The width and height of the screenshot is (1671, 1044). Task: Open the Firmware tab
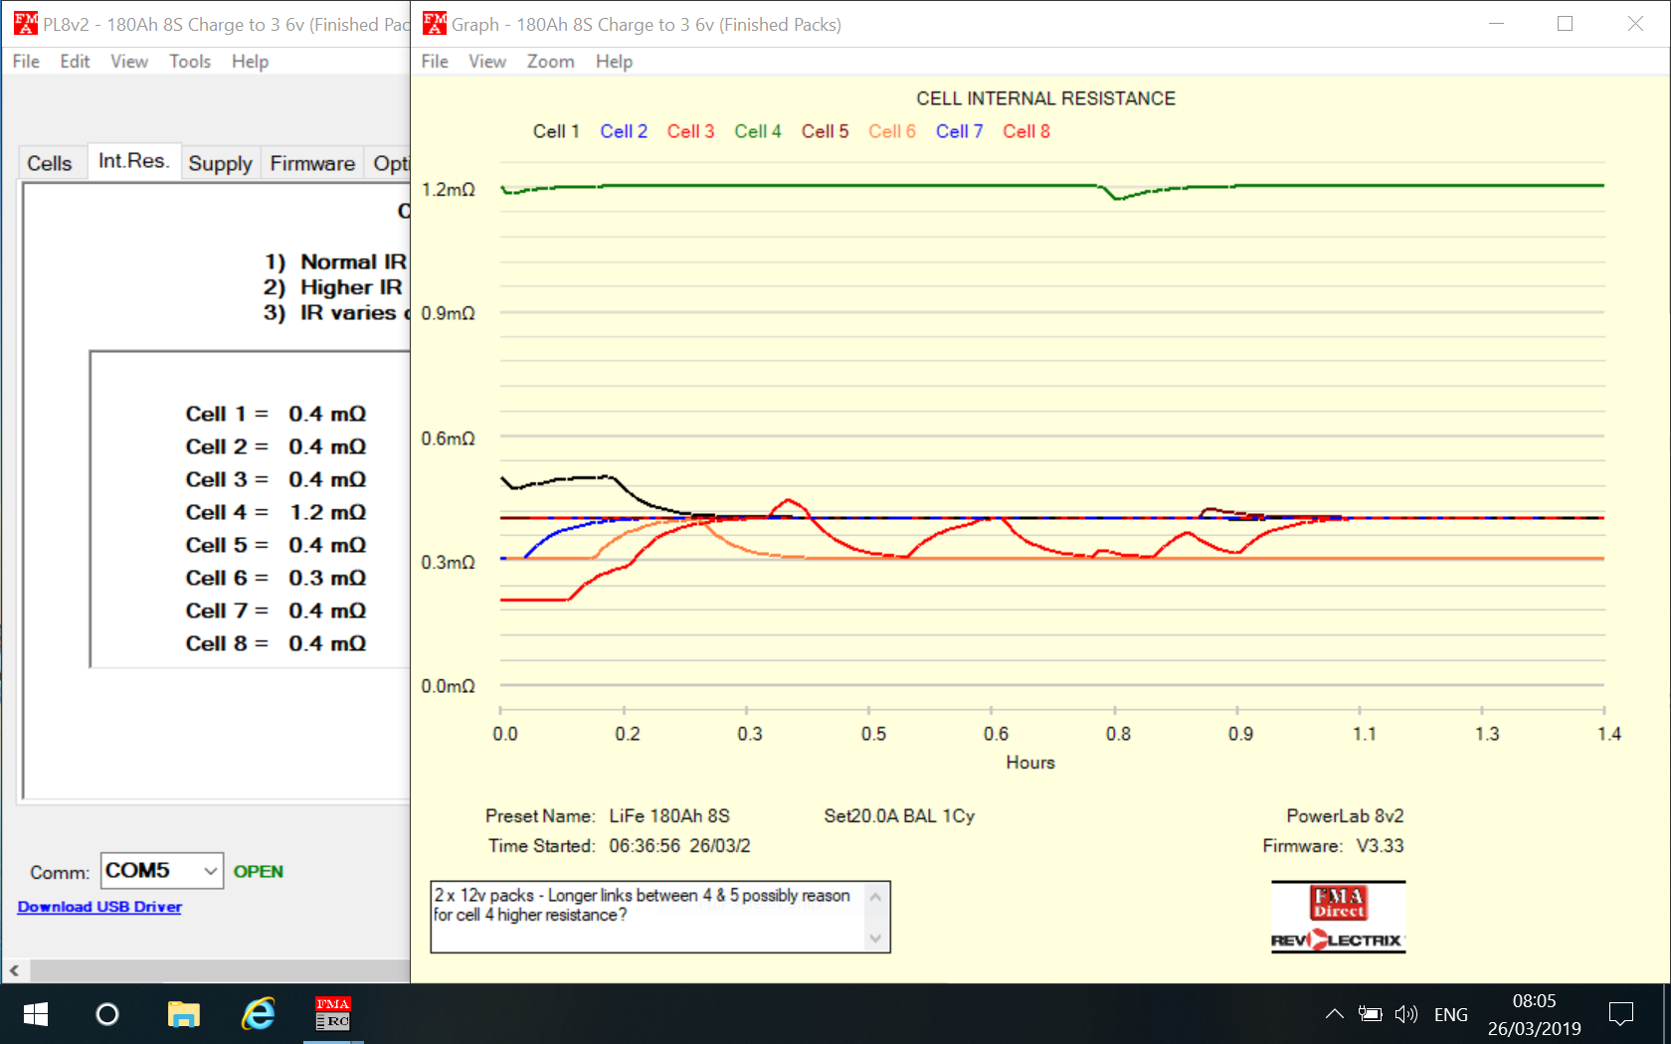point(312,163)
